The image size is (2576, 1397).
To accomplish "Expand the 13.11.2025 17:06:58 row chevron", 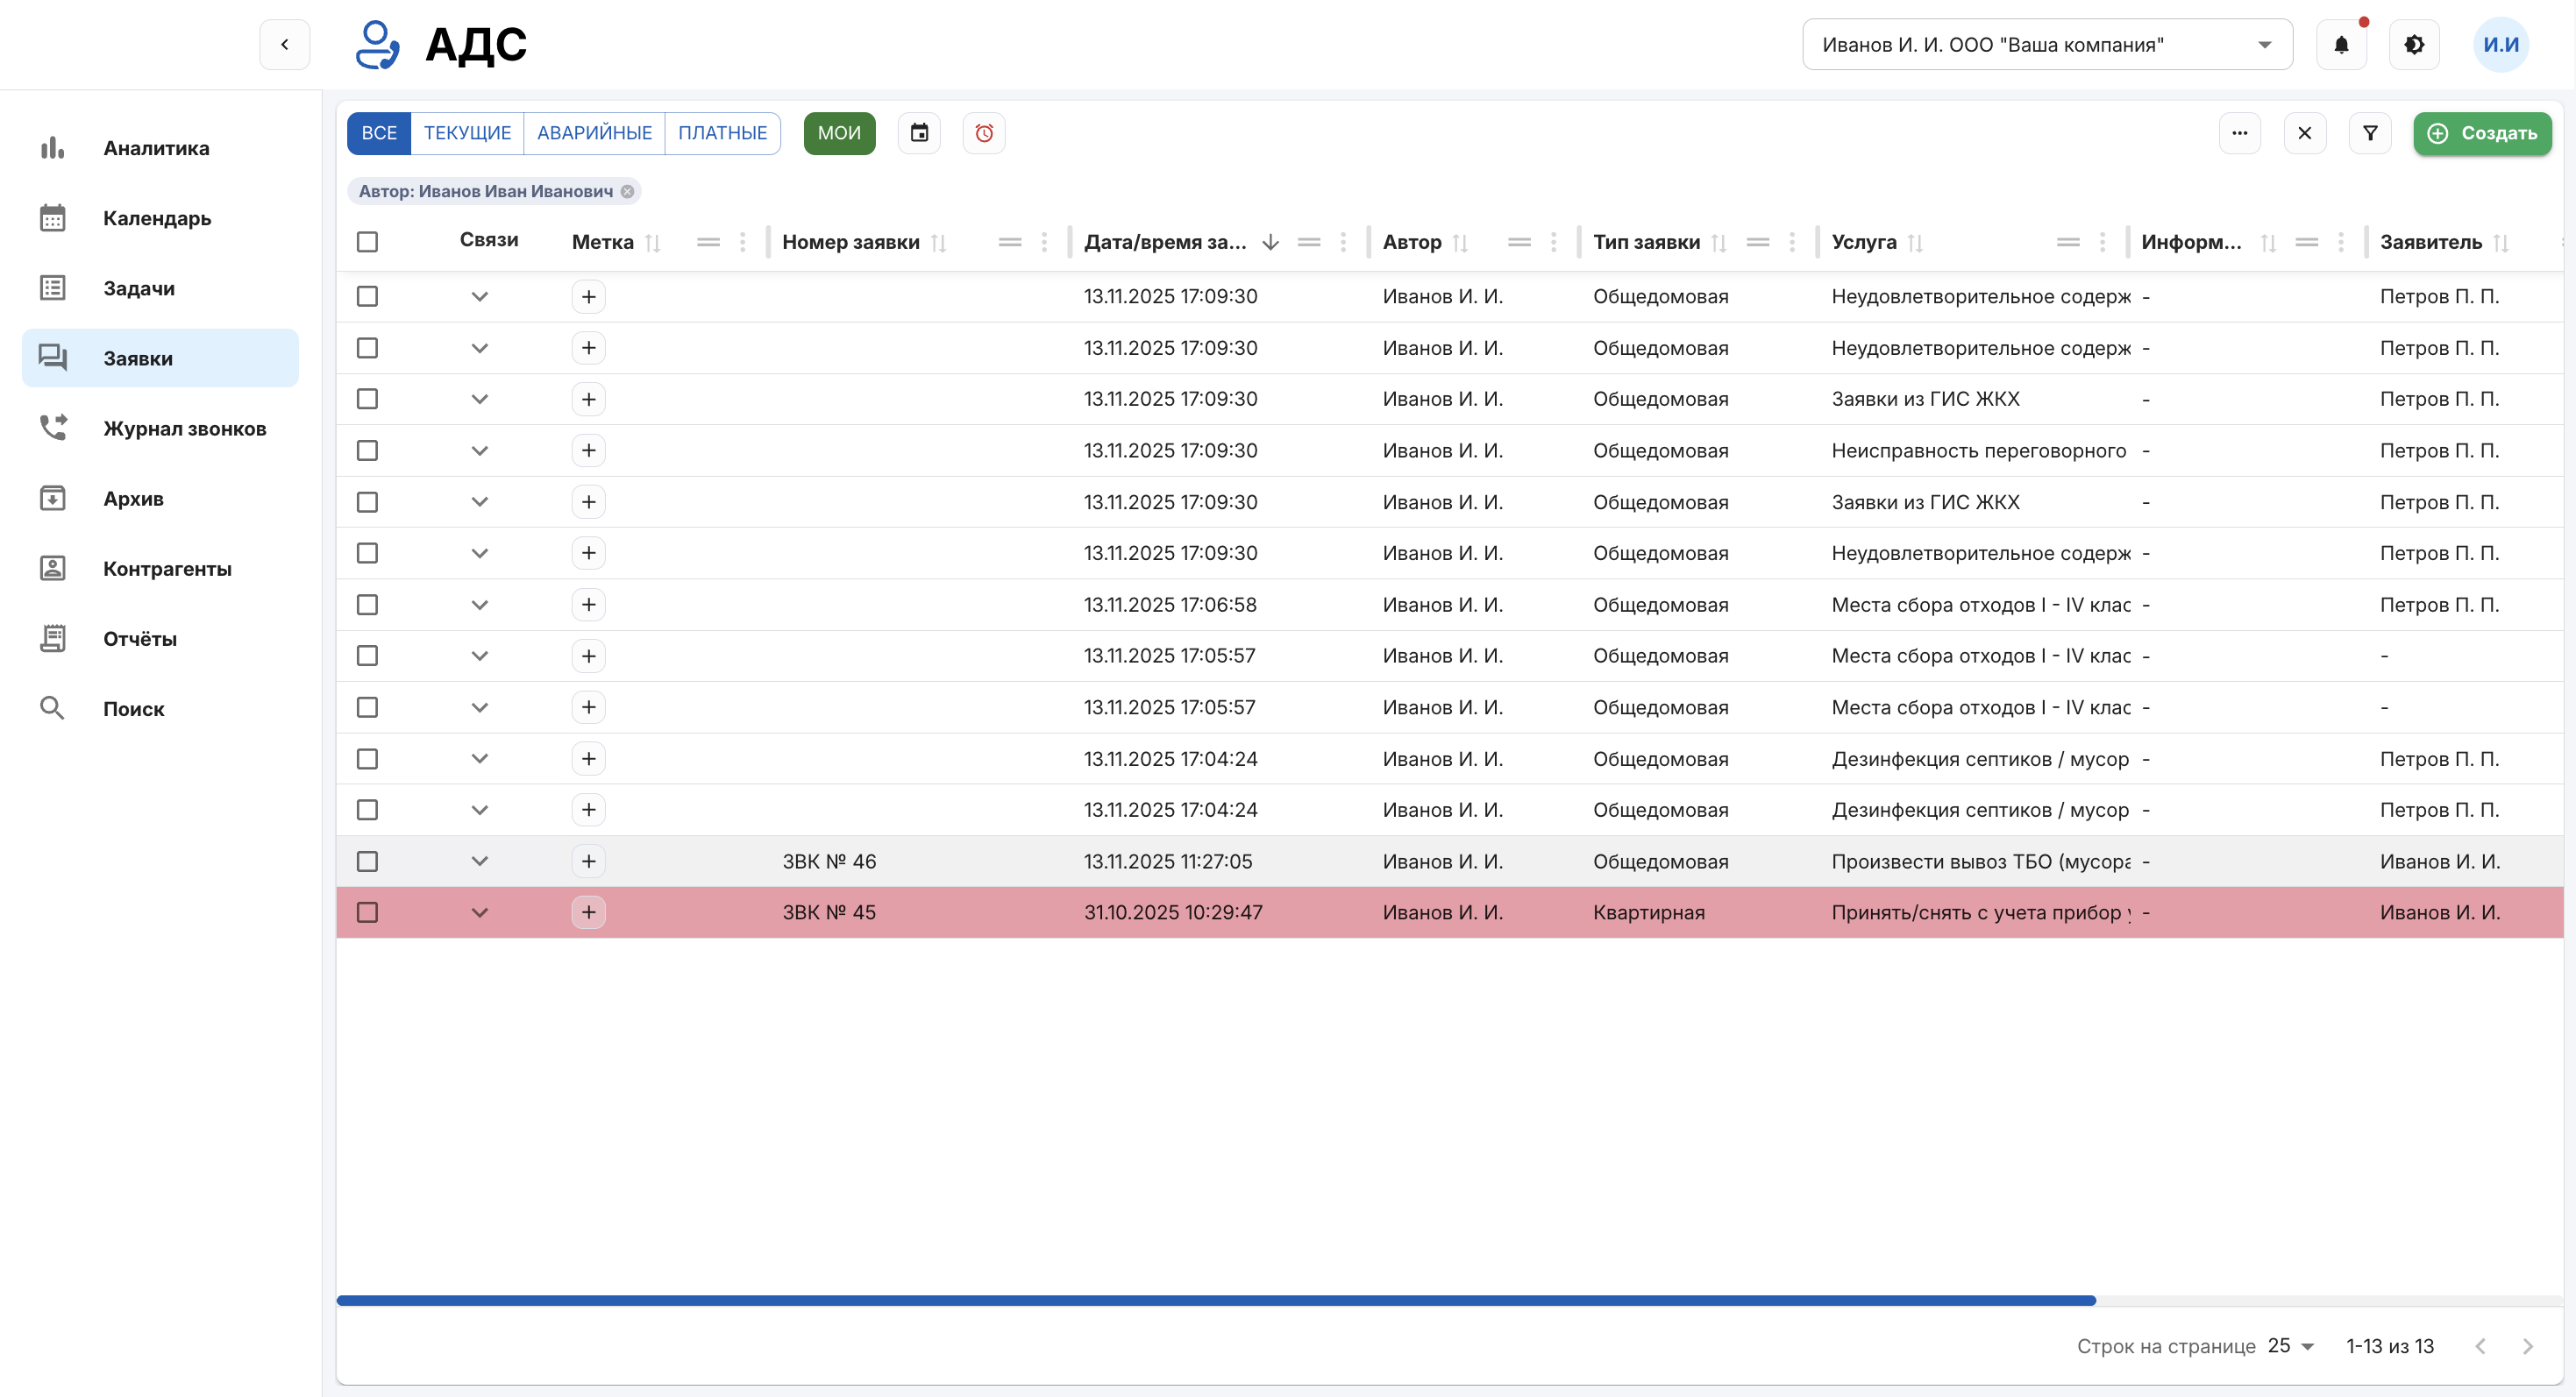I will [x=480, y=605].
